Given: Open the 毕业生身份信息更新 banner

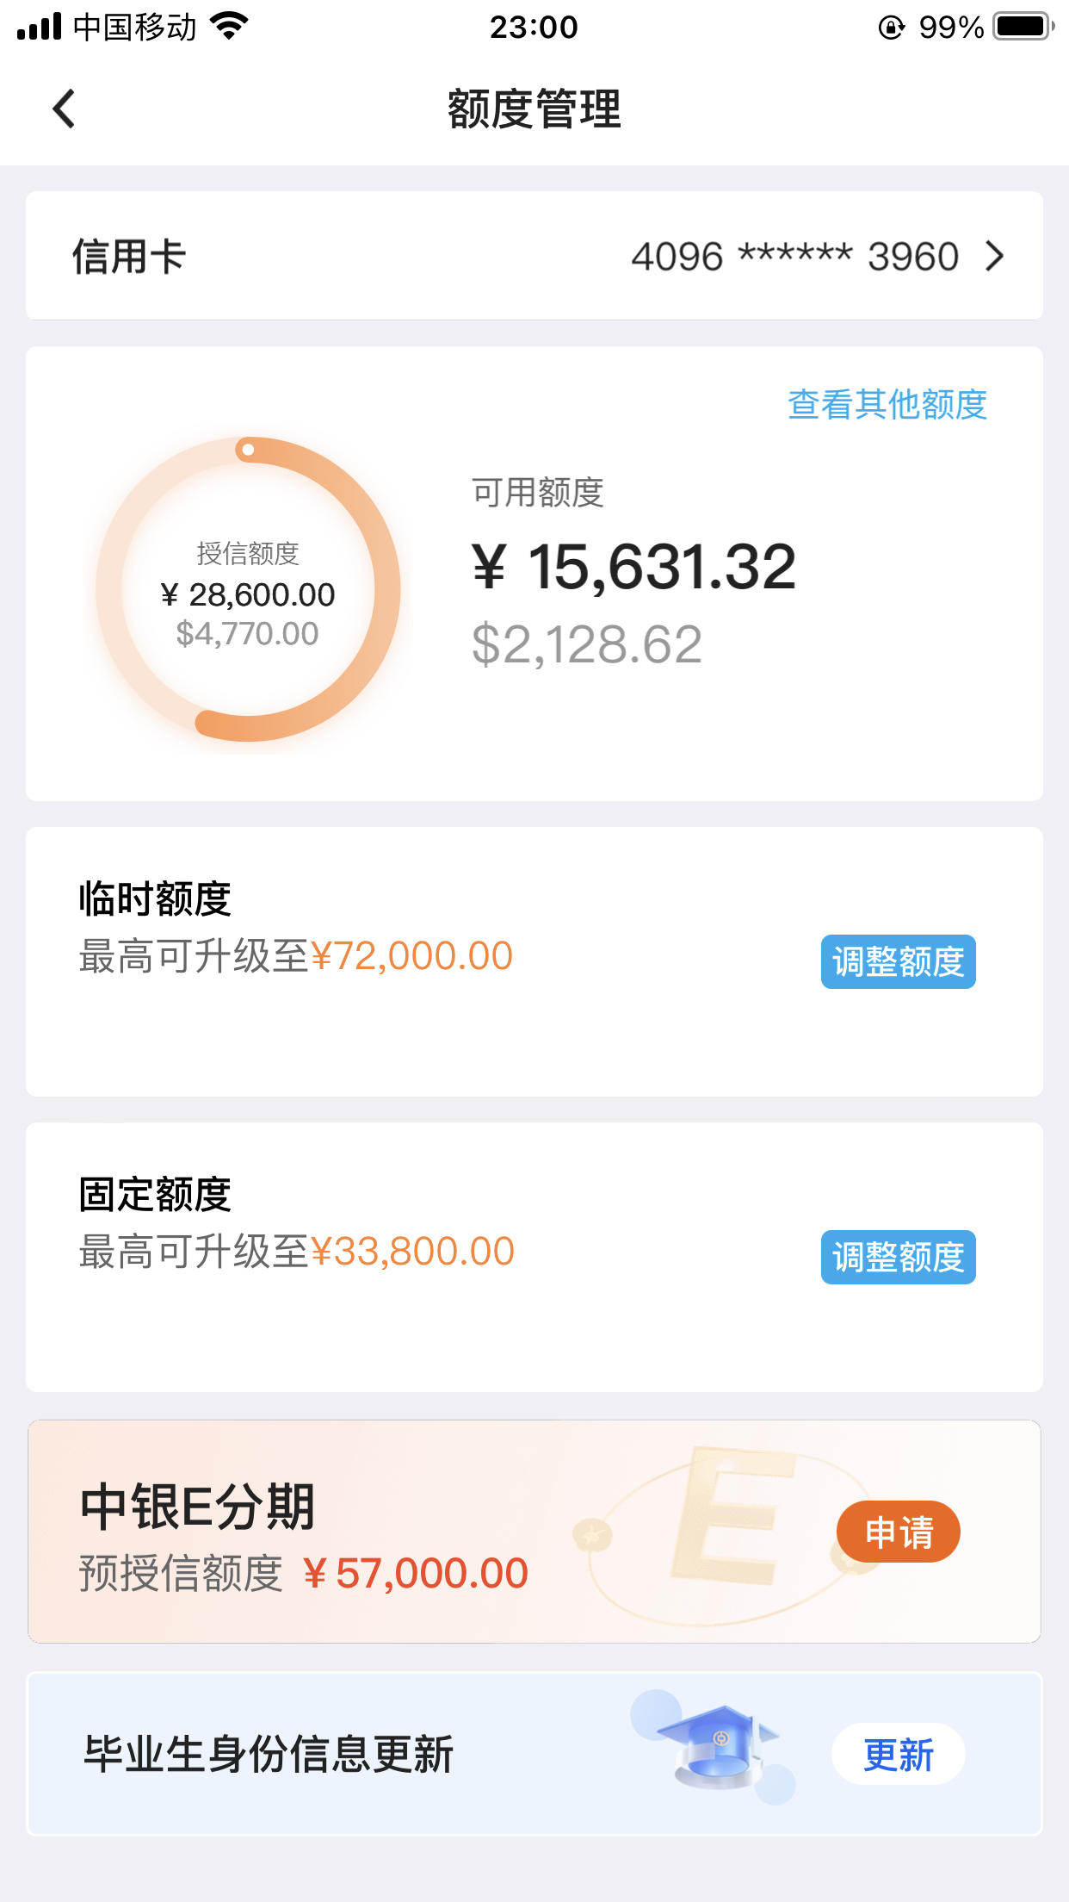Looking at the screenshot, I should click(x=534, y=1754).
